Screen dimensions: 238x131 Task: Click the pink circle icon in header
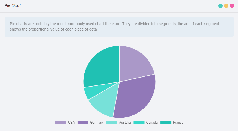(232, 6)
